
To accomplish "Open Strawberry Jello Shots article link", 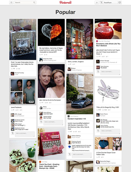I will pos(108,45).
